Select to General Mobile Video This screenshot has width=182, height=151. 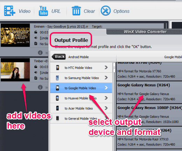81,118
